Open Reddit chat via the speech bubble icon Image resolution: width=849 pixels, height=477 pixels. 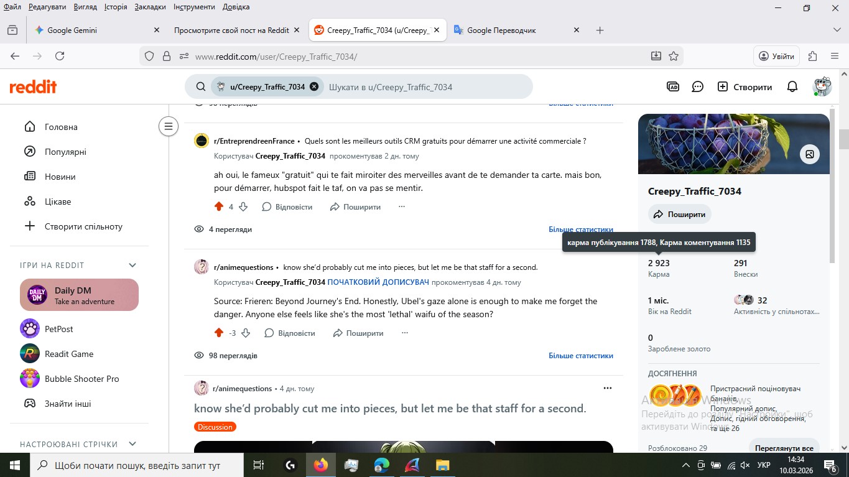(697, 86)
